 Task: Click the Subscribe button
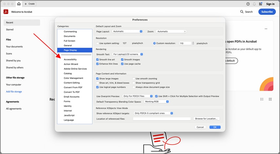coord(267,12)
